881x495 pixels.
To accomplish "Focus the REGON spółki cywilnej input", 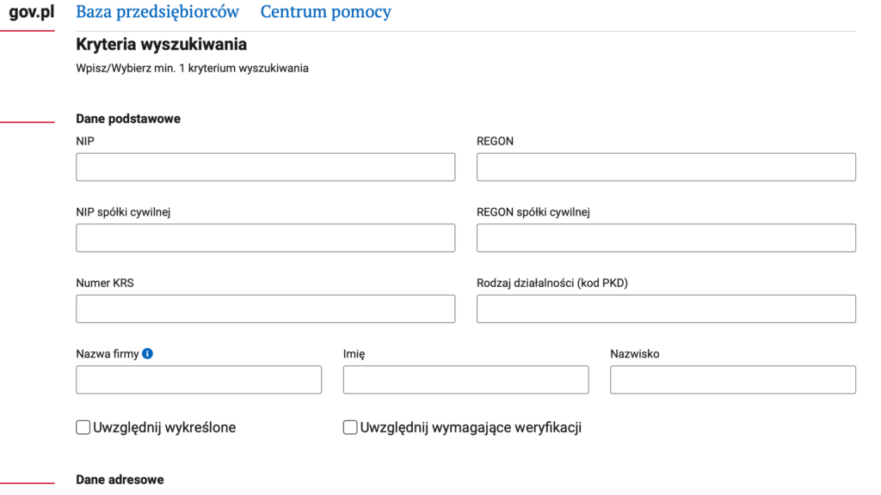I will pos(666,238).
